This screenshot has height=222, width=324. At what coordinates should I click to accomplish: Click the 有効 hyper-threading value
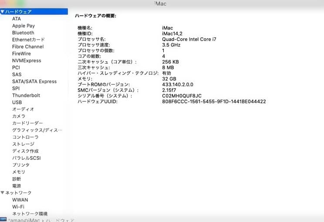click(x=166, y=73)
